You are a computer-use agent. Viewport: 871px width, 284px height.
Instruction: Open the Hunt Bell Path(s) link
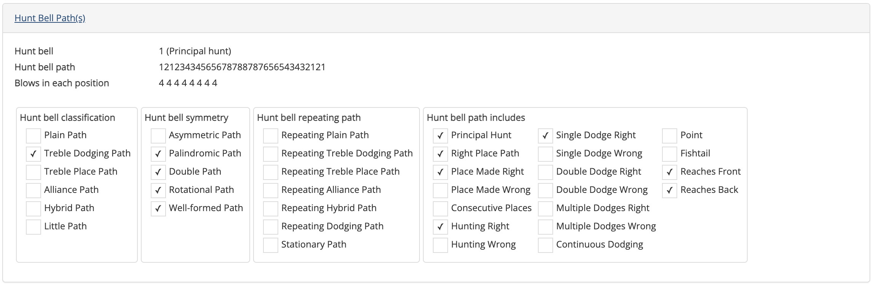pyautogui.click(x=49, y=17)
